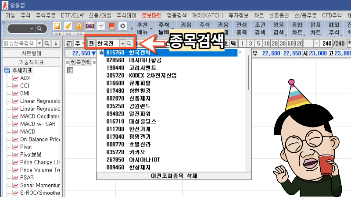Click the save floppy disk icon
This screenshot has height=197, width=351.
57,26
